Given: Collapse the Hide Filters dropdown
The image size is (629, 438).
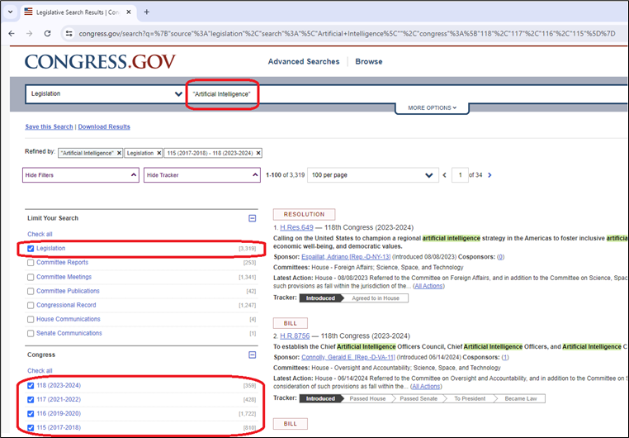Looking at the screenshot, I should click(x=81, y=175).
